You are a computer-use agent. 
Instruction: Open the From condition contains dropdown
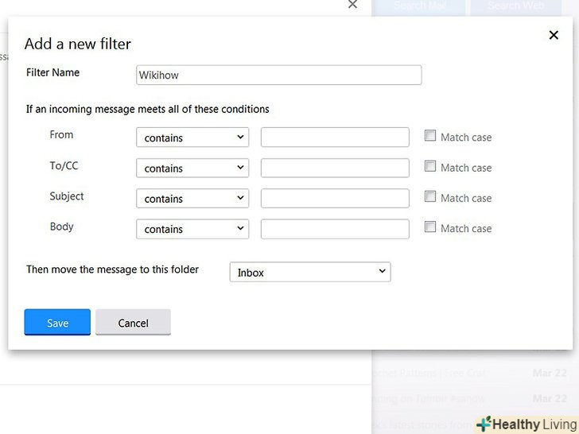coord(192,138)
